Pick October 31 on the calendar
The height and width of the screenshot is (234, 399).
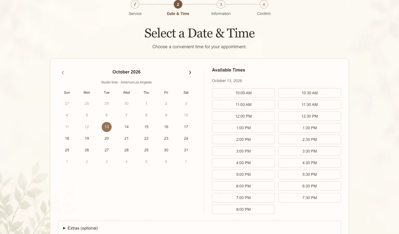(x=186, y=150)
